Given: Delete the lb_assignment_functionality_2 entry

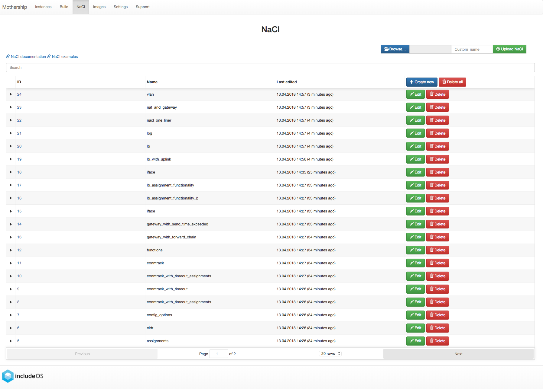Looking at the screenshot, I should [x=437, y=198].
